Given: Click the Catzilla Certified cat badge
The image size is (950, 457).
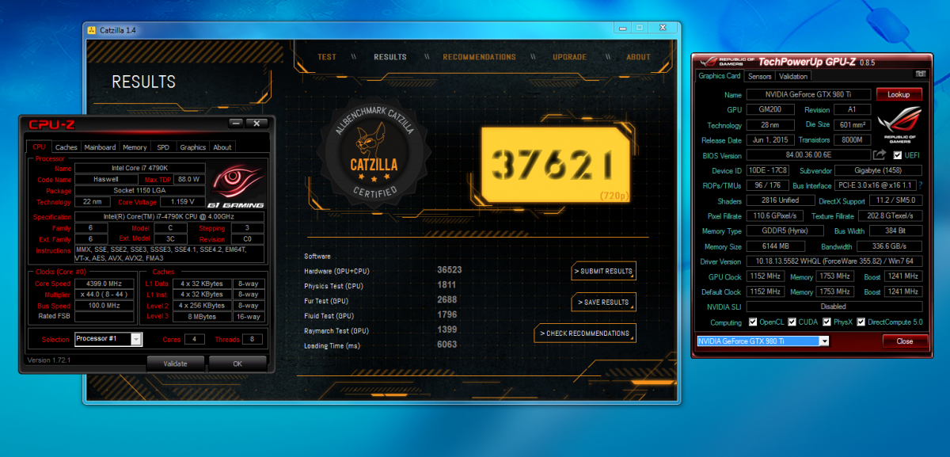Looking at the screenshot, I should coord(373,153).
